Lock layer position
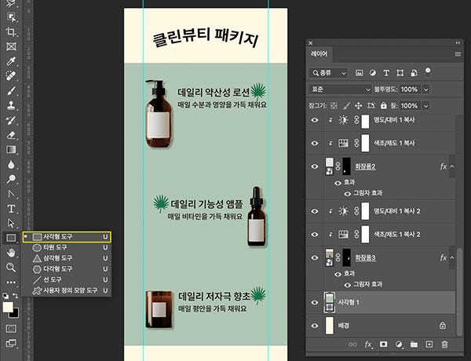 click(359, 106)
